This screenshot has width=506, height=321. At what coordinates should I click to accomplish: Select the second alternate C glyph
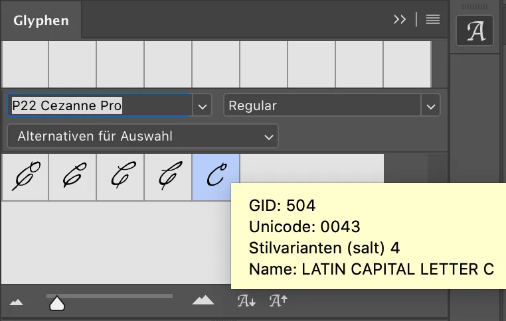[x=72, y=177]
